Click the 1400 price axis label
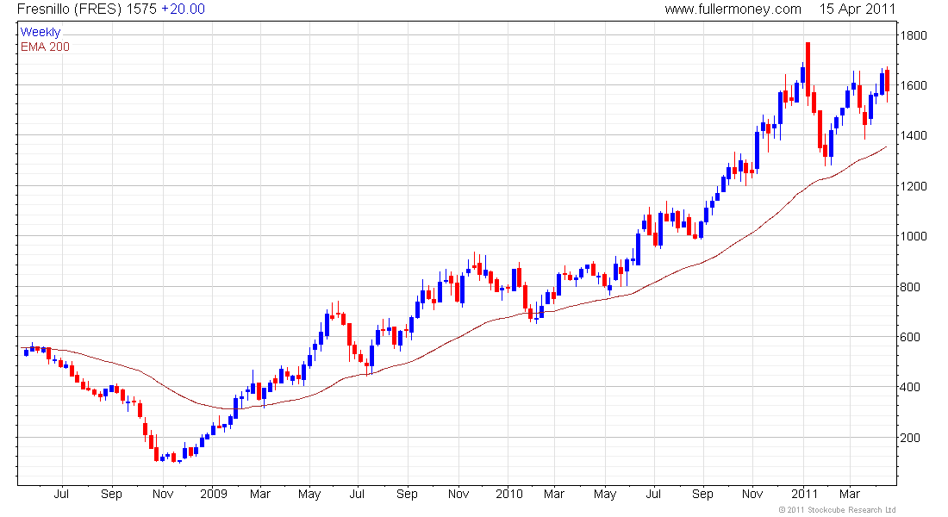 (913, 135)
